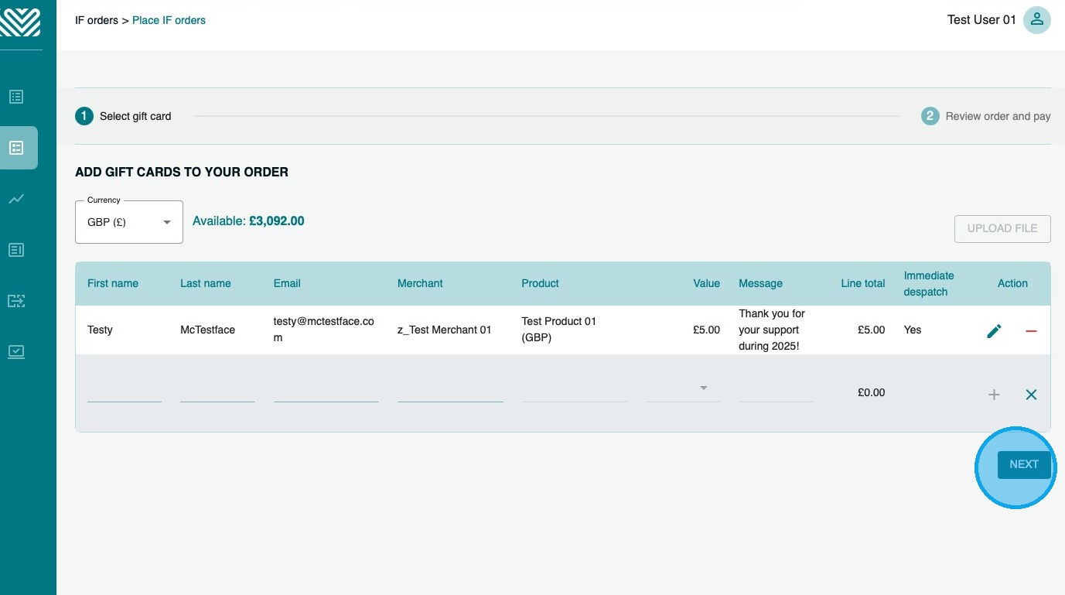The width and height of the screenshot is (1065, 595).
Task: Click the IF orders breadcrumb
Action: tap(96, 20)
